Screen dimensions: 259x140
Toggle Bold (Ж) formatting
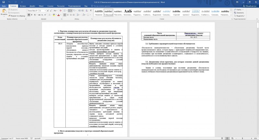29,15
